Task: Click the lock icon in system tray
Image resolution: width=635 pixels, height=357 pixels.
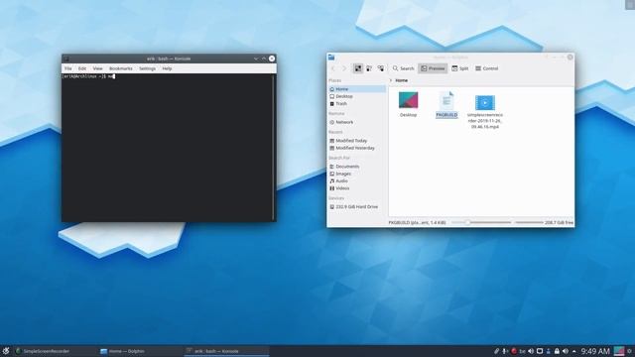Action: pyautogui.click(x=557, y=351)
